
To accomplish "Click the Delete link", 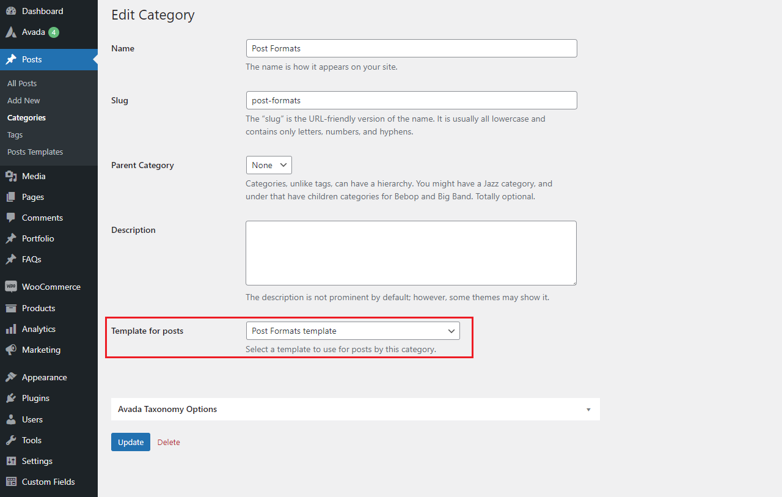I will point(169,442).
